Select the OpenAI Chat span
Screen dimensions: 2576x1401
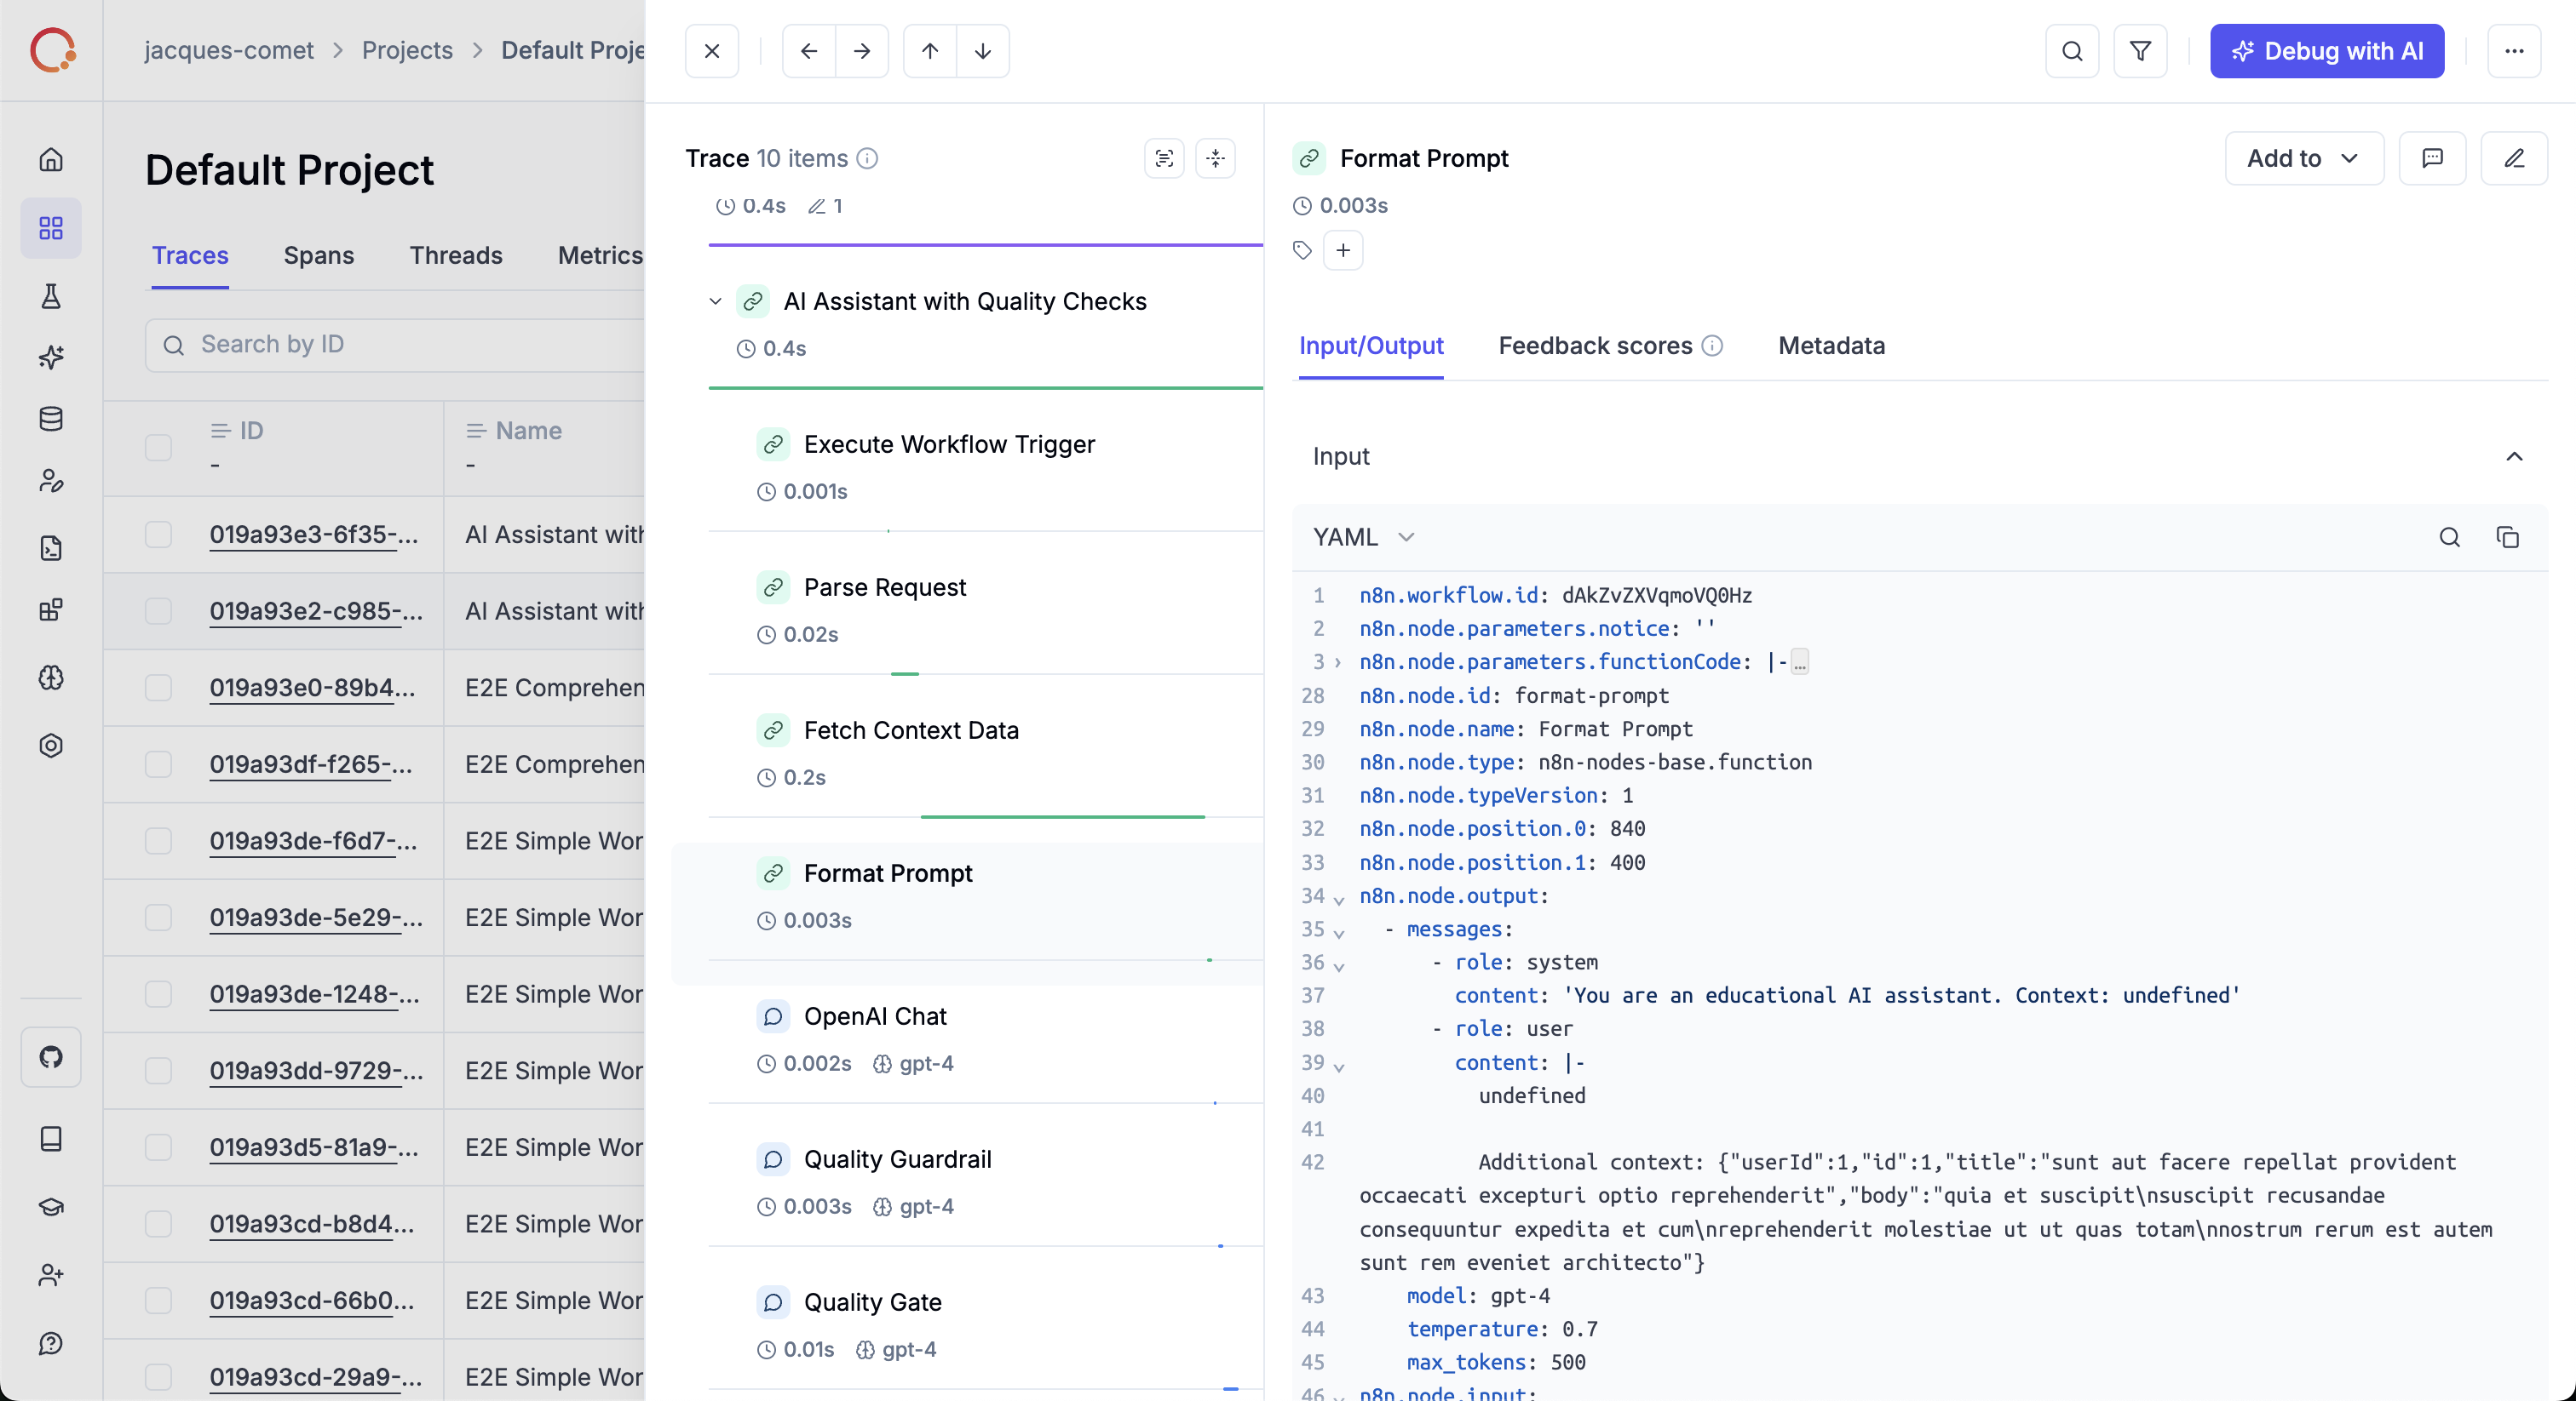point(875,1016)
